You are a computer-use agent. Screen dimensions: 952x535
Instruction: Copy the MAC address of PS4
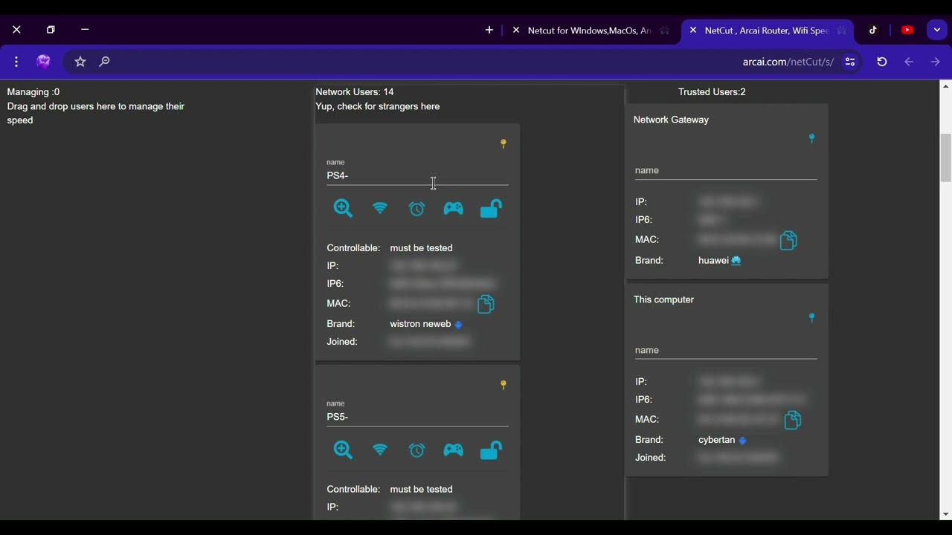486,304
